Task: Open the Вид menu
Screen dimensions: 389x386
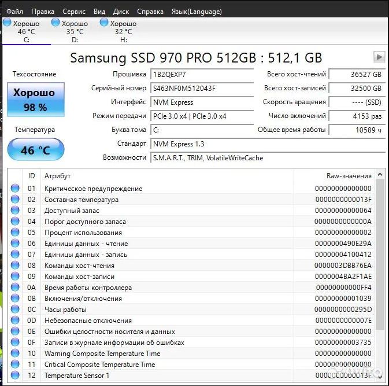Action: (x=99, y=12)
